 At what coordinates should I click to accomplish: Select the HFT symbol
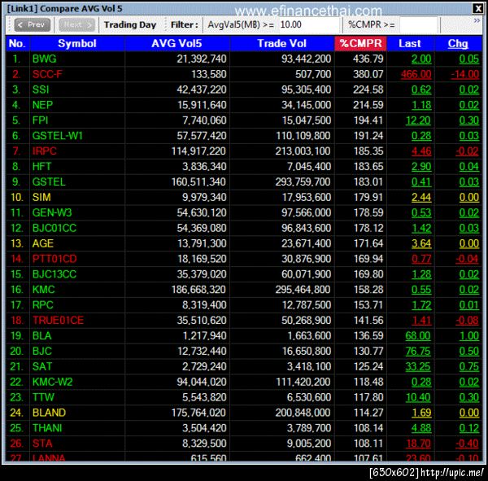(41, 166)
